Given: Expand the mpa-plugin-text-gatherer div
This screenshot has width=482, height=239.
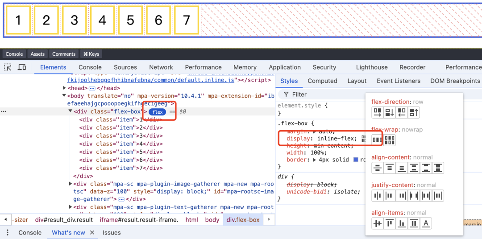Looking at the screenshot, I should (71, 207).
